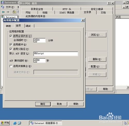Decrease the ASP 脚本超时 spinner value
129x126 pixels.
[35, 61]
